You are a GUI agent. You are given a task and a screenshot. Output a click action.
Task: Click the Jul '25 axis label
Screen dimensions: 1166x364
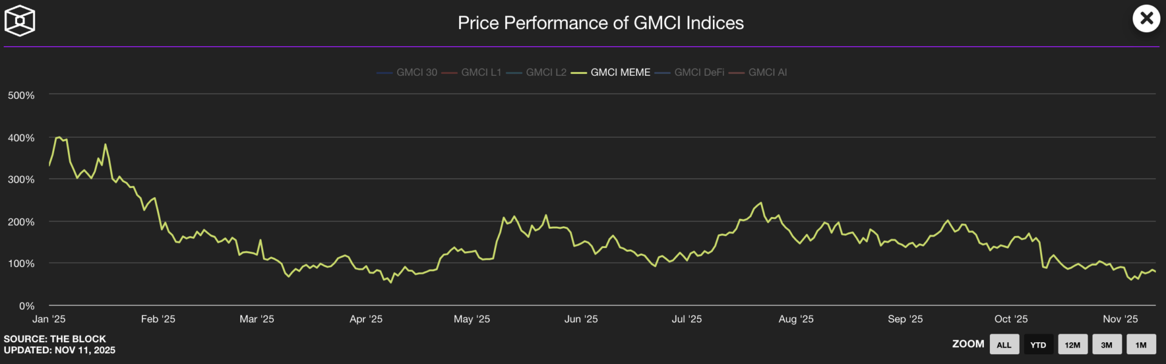[x=686, y=319]
